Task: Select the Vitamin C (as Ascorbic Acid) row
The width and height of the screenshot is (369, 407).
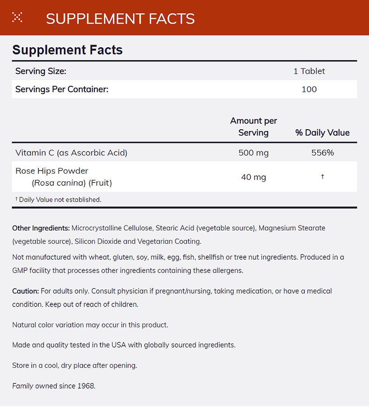Action: point(71,153)
